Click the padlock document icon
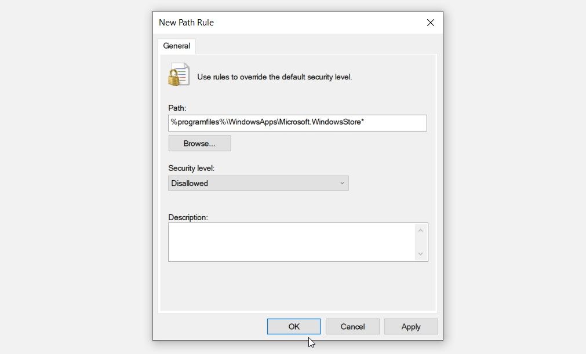Image resolution: width=586 pixels, height=354 pixels. [x=179, y=75]
